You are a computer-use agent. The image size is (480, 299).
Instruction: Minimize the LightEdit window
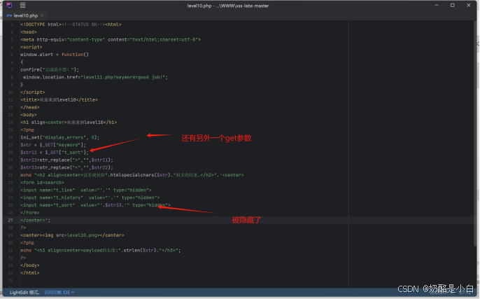point(437,5)
